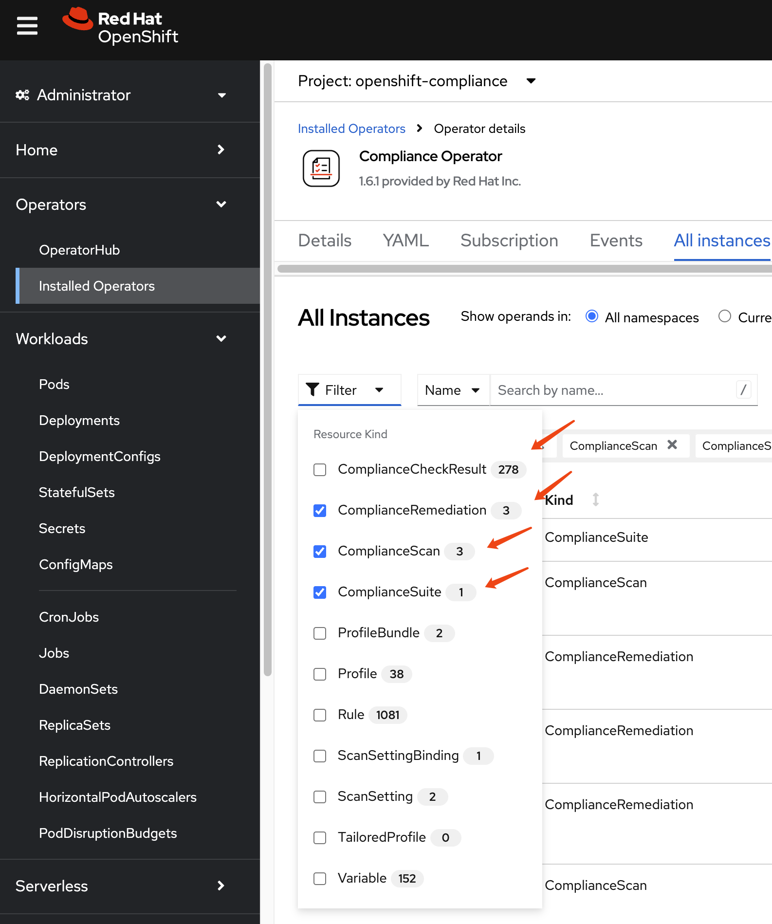The width and height of the screenshot is (772, 924).
Task: Open Pods in the sidebar
Action: pos(54,385)
